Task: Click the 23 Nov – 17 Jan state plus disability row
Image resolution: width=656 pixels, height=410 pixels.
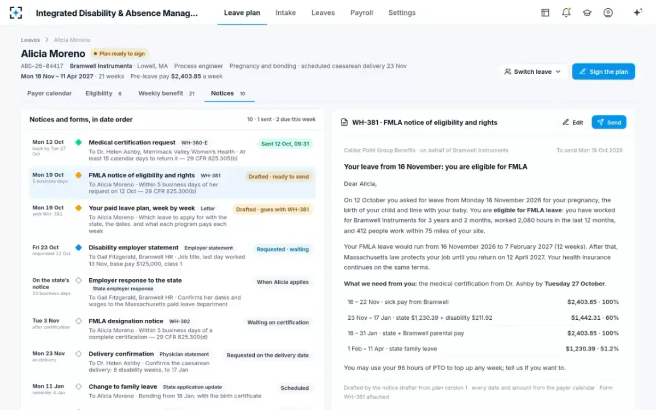Action: click(483, 318)
